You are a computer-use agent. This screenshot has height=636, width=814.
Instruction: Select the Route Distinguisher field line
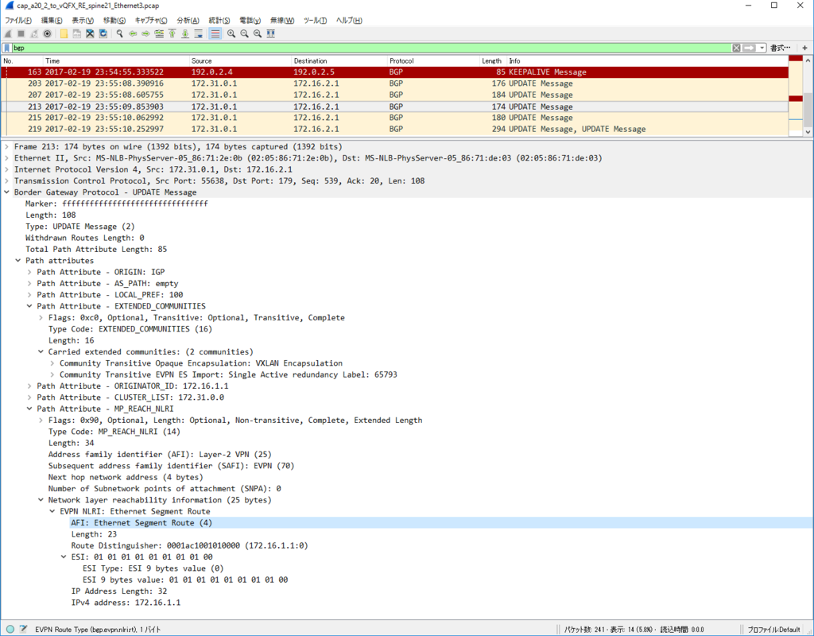click(x=189, y=545)
